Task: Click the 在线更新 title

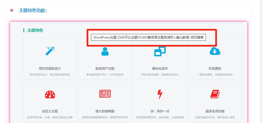Action: (x=215, y=69)
